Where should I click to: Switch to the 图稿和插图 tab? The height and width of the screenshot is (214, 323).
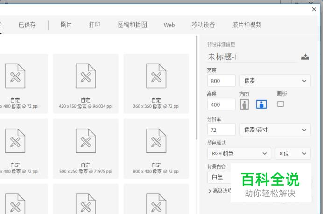pos(132,25)
